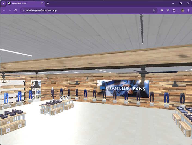
Task: Bookmark this page with the star
Action: (154, 10)
